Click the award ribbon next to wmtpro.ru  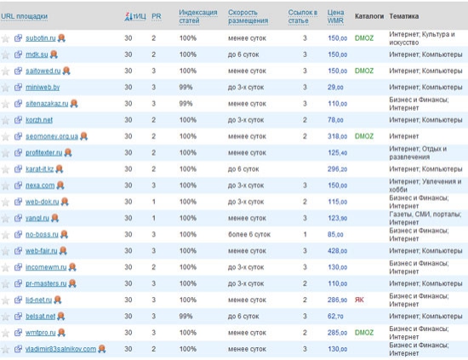[61, 333]
